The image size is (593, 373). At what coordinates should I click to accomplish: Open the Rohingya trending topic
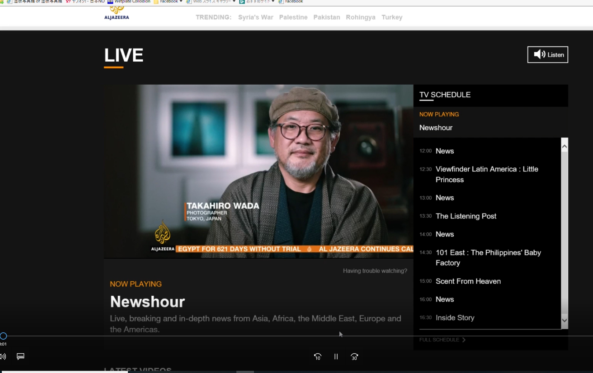(x=360, y=17)
